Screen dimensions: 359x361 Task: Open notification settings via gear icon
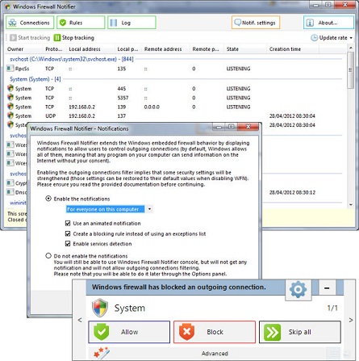[298, 290]
